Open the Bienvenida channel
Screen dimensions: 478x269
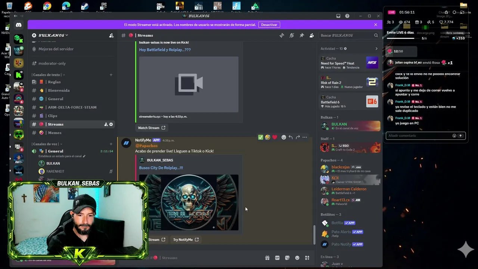pos(72,90)
